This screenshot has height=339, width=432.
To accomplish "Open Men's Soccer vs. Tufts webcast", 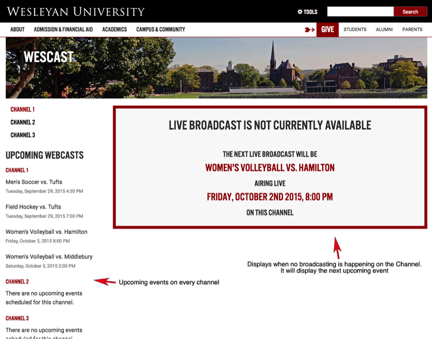I will click(34, 182).
